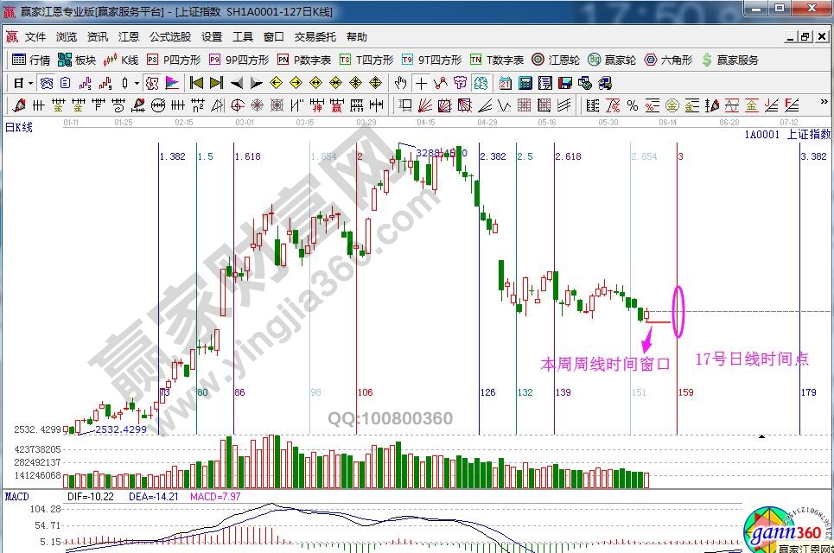Viewport: 834px width, 553px height.
Task: Select the hand pan tool
Action: 400,83
